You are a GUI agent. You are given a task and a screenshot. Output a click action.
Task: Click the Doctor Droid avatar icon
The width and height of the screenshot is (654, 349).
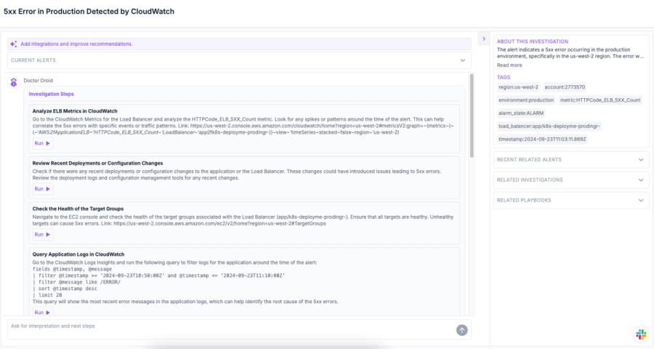tap(14, 82)
